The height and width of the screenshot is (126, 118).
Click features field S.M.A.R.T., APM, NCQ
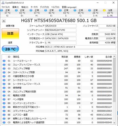pyautogui.click(x=80, y=51)
